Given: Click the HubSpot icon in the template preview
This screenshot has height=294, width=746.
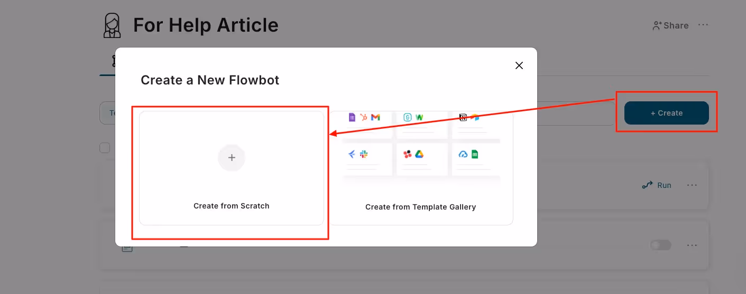Looking at the screenshot, I should (364, 117).
